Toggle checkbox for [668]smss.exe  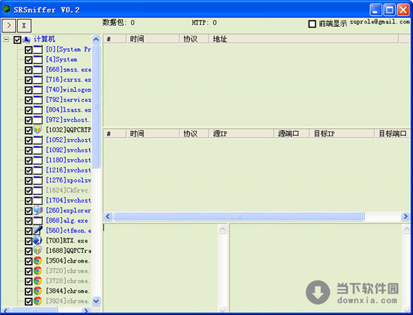coord(28,70)
